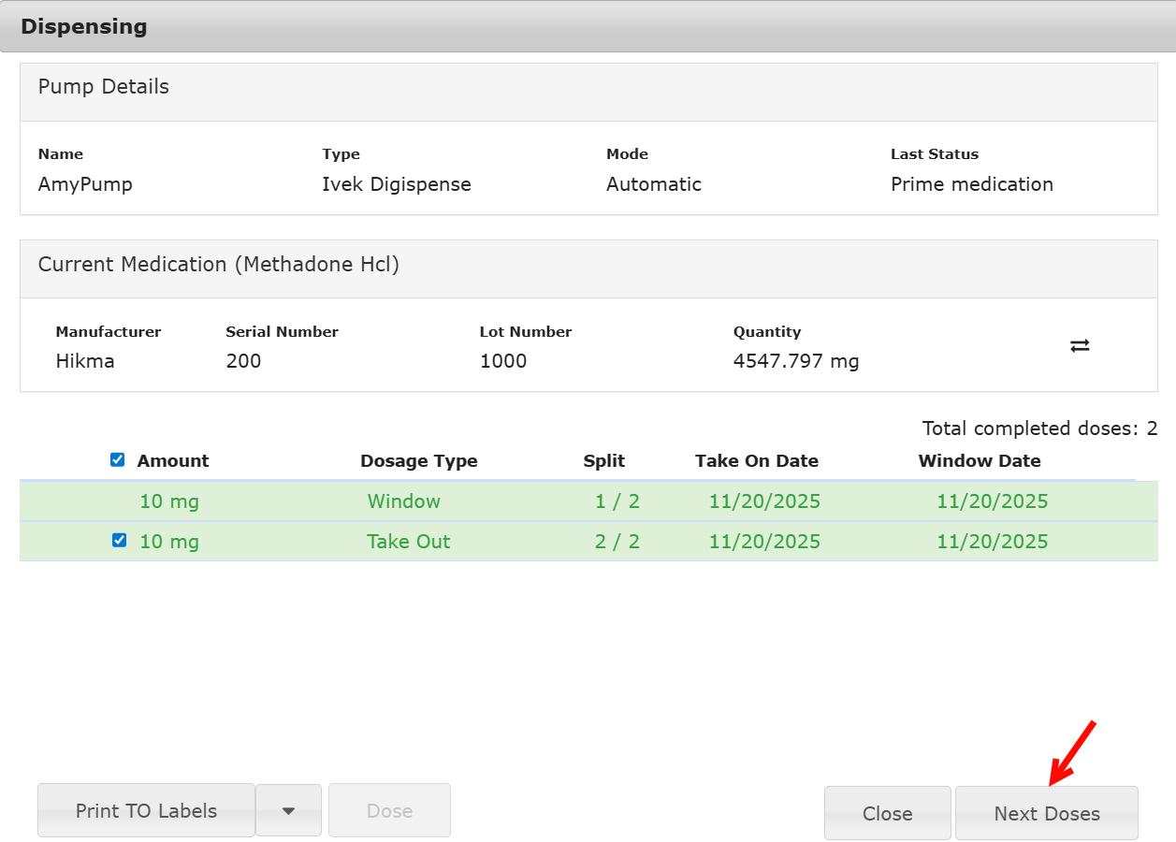Click the Current Medication (Methadone Hcl) header

pos(218,265)
